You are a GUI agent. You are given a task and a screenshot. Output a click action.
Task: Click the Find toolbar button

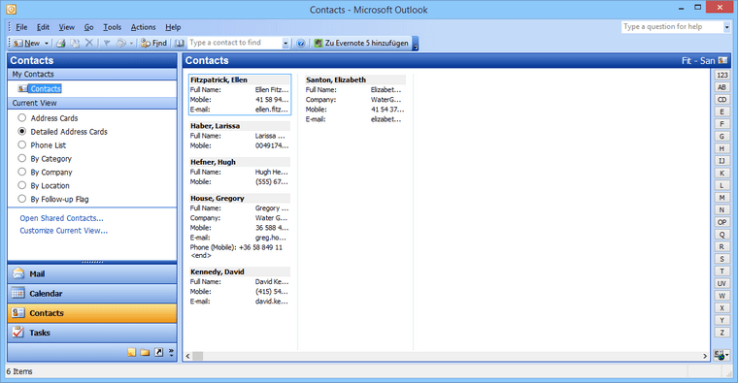[153, 44]
